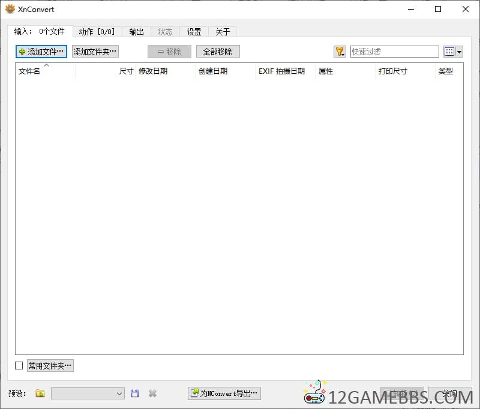The height and width of the screenshot is (409, 480).
Task: Click the preset load folder icon
Action: point(40,393)
